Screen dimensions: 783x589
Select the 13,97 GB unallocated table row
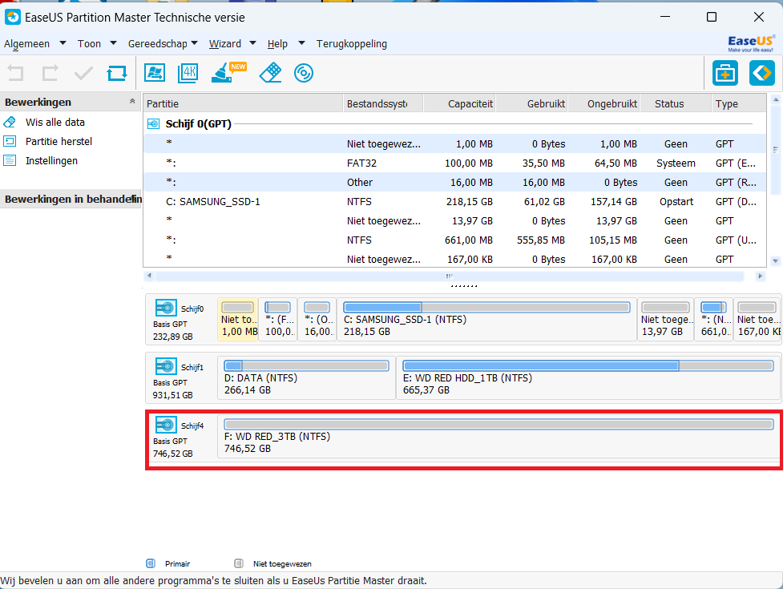click(x=454, y=220)
